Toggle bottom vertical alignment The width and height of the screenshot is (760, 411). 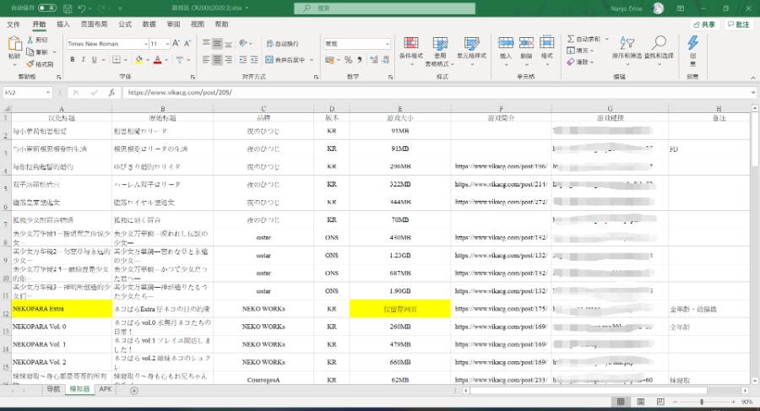pos(228,44)
